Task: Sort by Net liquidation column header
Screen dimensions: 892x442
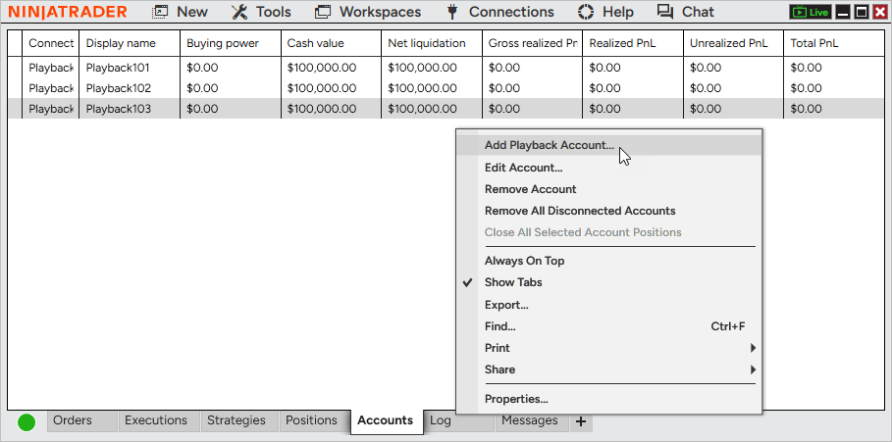Action: click(432, 43)
